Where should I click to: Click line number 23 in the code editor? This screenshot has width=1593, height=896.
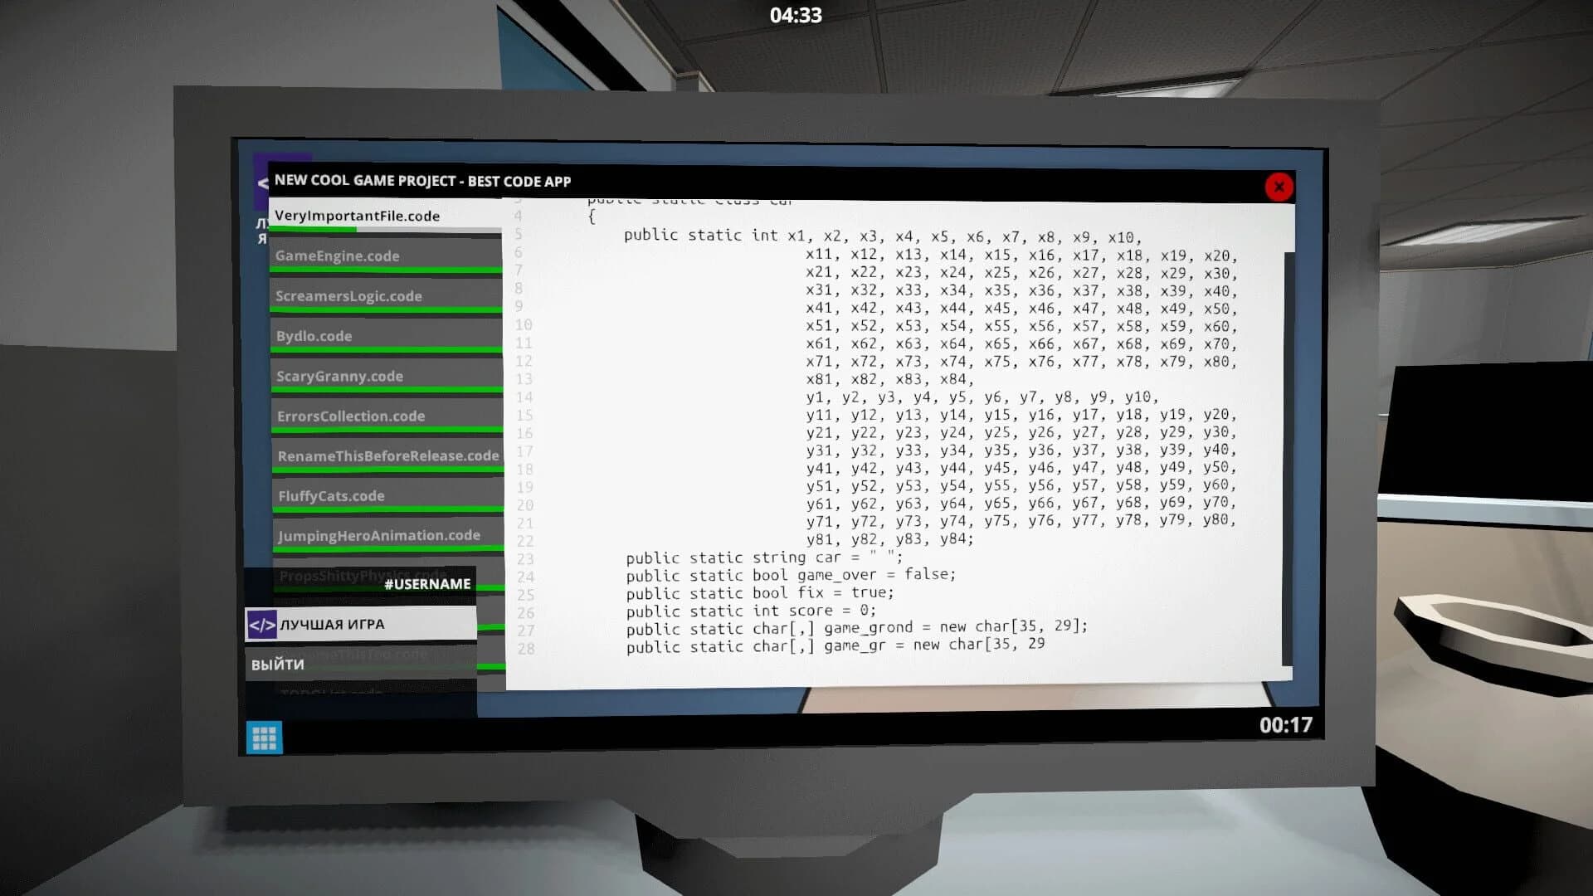524,559
